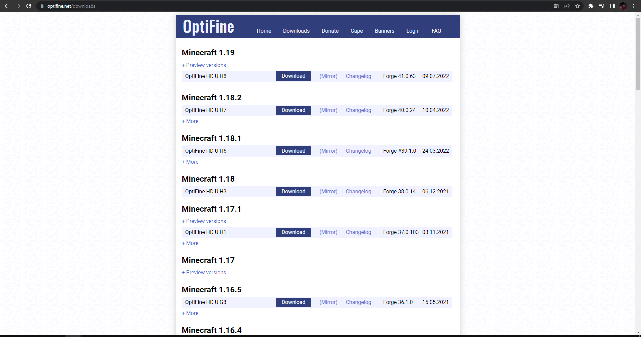Expand More under Minecraft 1.17.1

coord(190,243)
